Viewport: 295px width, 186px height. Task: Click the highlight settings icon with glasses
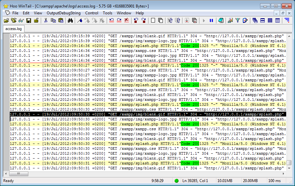(230, 20)
